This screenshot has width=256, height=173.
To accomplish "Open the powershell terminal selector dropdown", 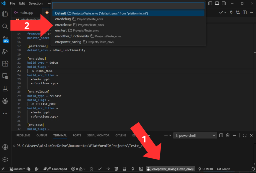I will pos(195,135).
